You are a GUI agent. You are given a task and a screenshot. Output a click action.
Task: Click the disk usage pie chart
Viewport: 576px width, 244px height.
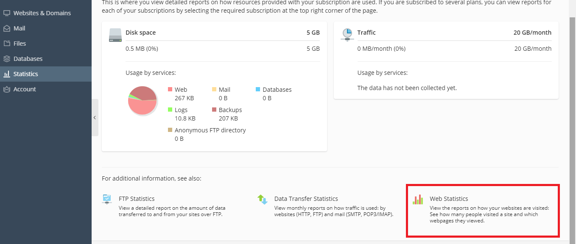[x=143, y=100]
